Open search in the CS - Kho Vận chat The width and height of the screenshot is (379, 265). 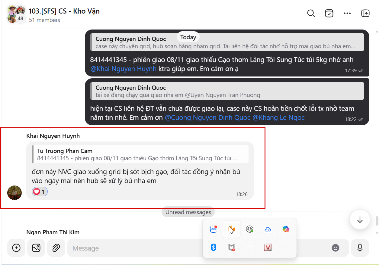pos(311,13)
